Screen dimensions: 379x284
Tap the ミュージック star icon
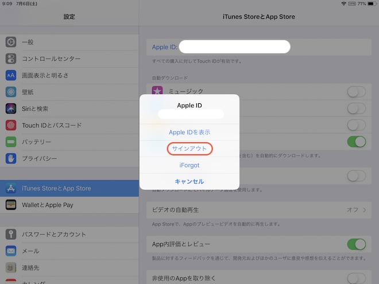point(157,91)
